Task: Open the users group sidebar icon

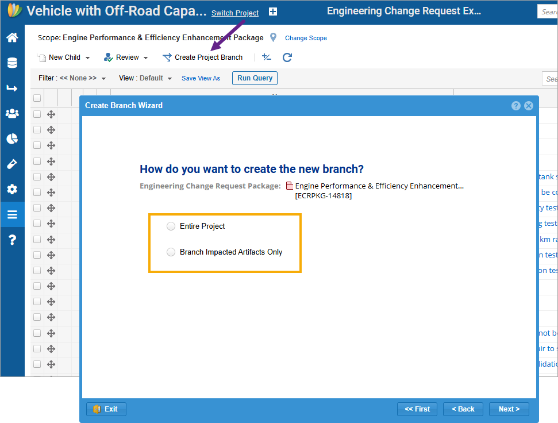Action: 11,113
